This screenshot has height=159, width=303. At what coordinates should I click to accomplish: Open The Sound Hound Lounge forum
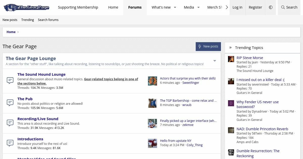(x=41, y=74)
